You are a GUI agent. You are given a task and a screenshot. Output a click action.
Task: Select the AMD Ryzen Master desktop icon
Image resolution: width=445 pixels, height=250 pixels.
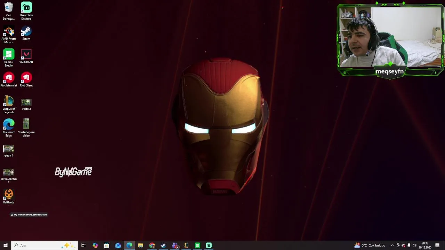tap(9, 35)
